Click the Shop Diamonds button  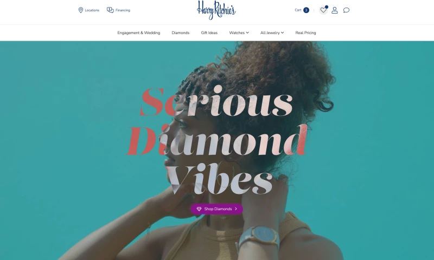click(x=216, y=209)
